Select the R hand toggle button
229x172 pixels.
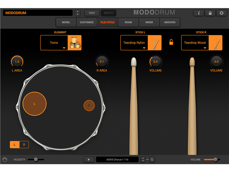[24, 144]
